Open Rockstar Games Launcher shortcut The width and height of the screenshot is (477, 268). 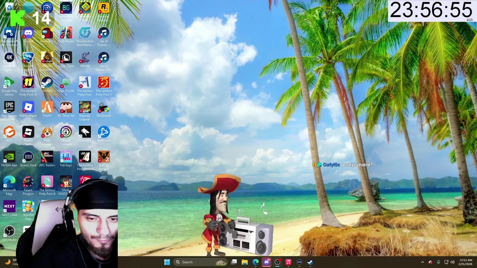[x=104, y=11]
